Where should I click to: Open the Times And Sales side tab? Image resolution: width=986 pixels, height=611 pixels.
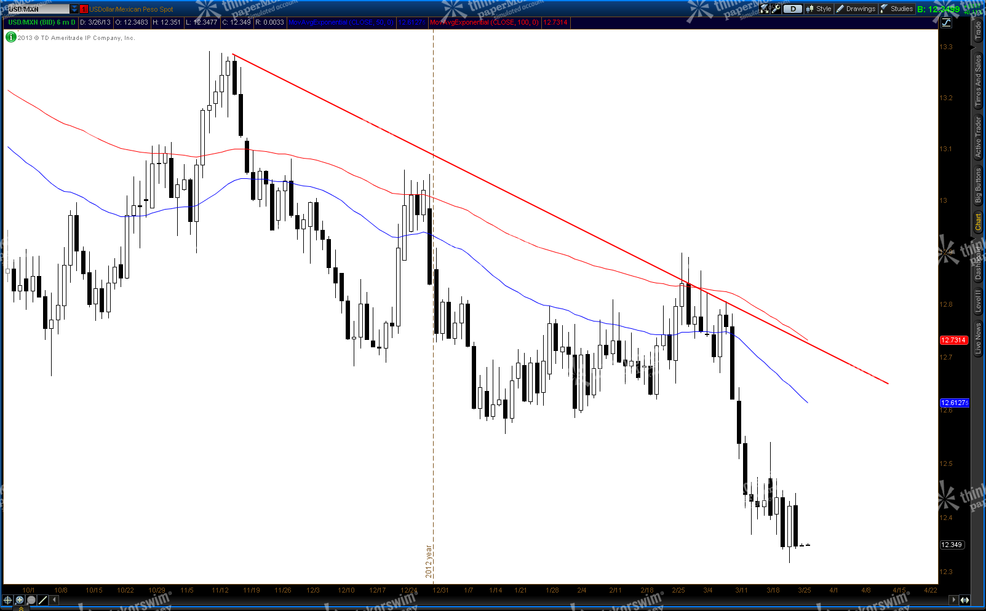tap(978, 80)
